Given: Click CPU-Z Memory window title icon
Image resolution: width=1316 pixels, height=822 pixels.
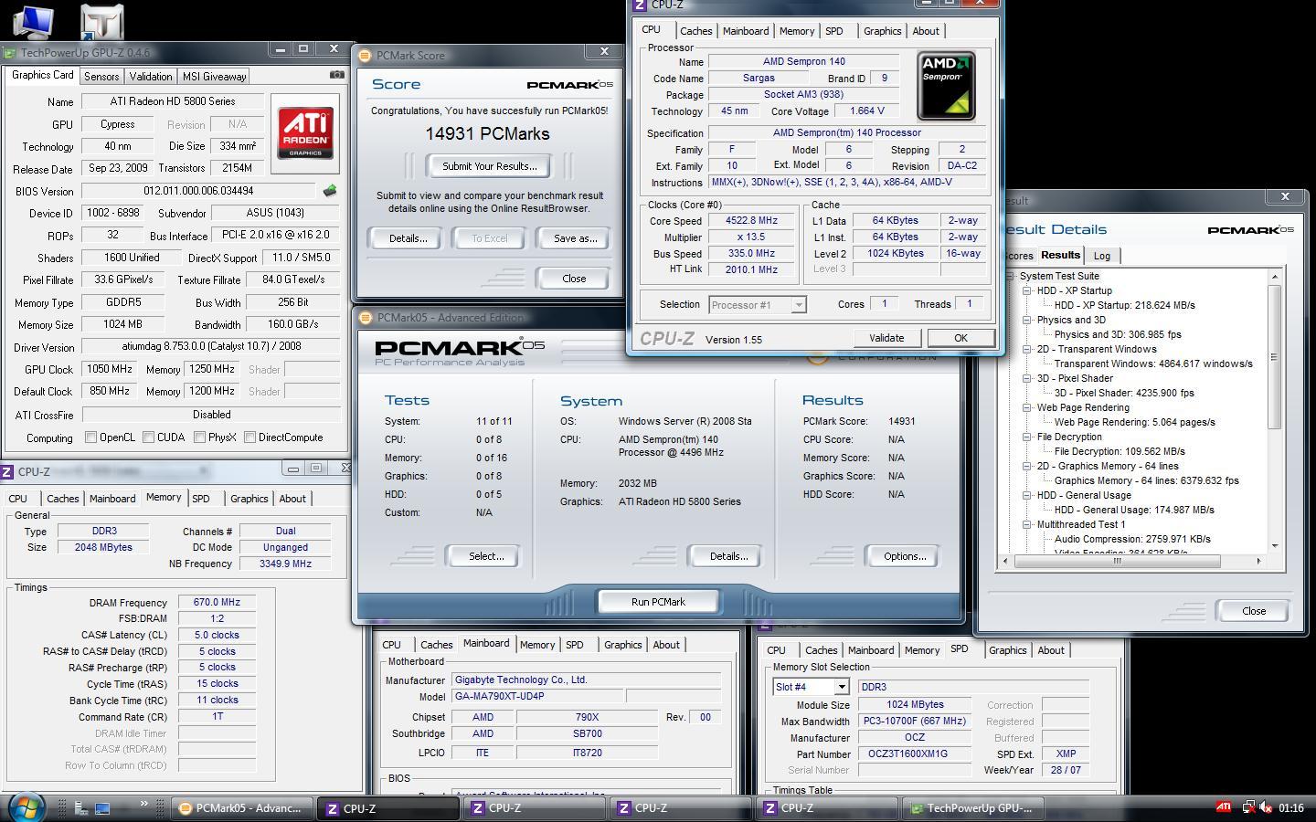Looking at the screenshot, I should 7,472.
